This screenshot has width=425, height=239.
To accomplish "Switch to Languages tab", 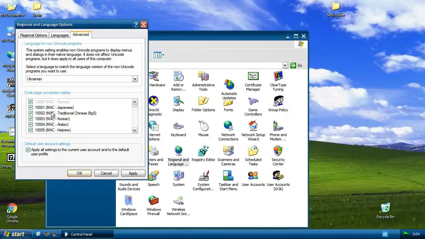I will coord(60,35).
